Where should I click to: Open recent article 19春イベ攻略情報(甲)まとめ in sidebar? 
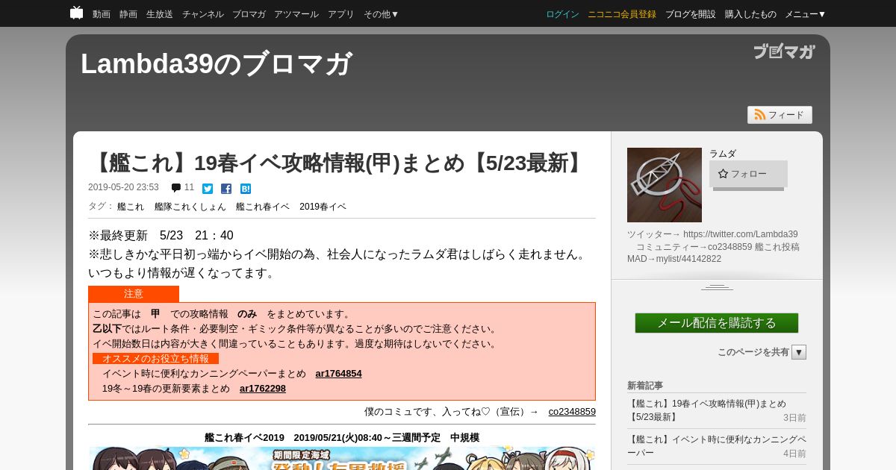tap(706, 410)
